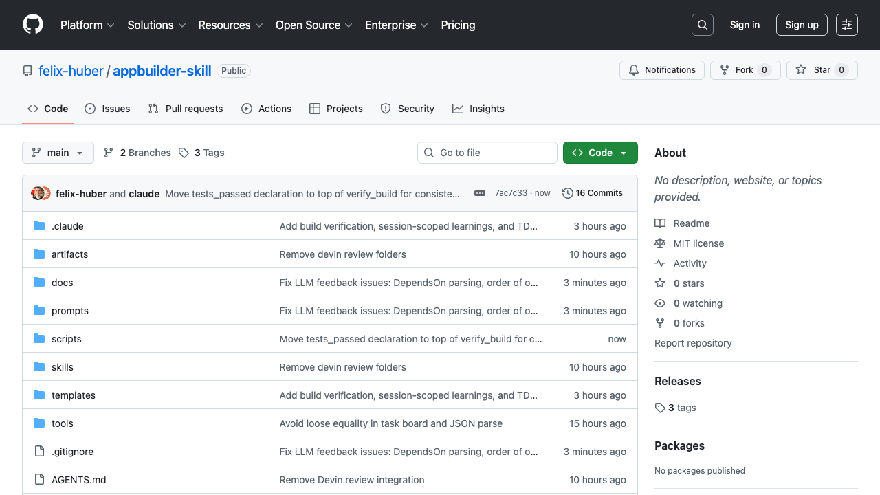This screenshot has height=495, width=880.
Task: Click the folder icon for the templates directory
Action: click(39, 395)
